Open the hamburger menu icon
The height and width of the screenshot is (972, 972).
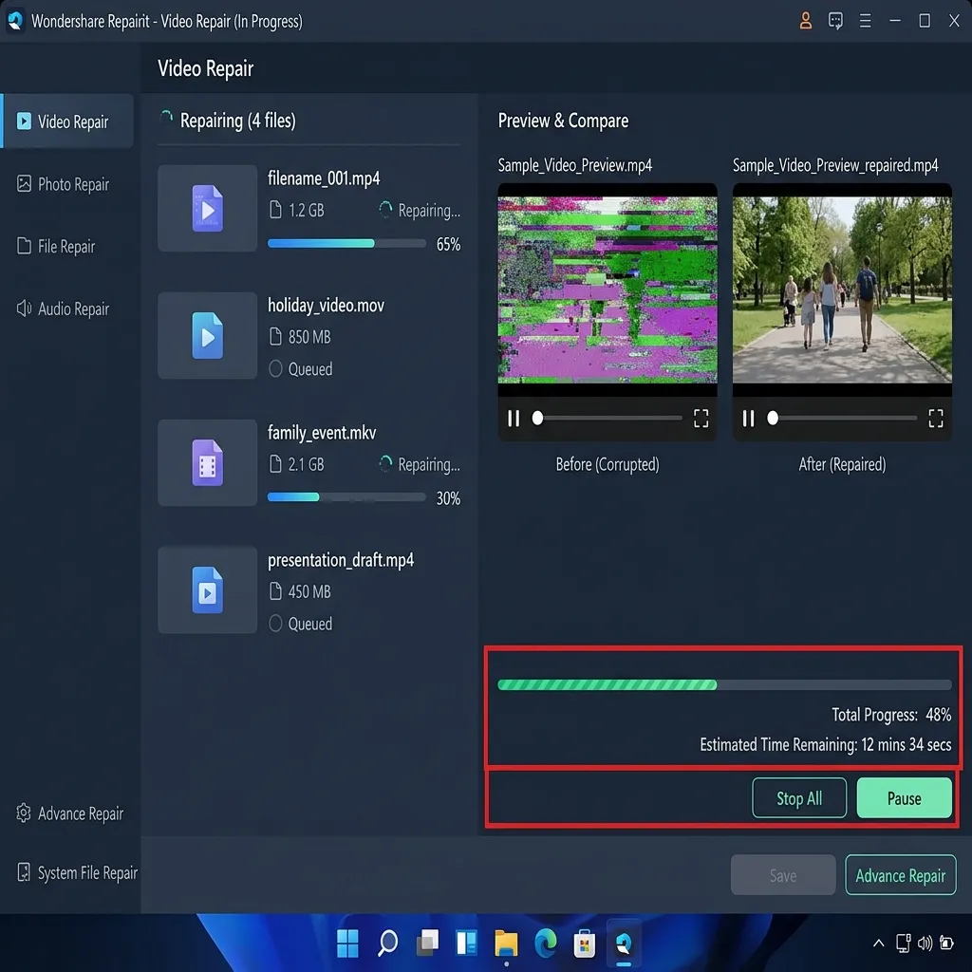coord(865,21)
